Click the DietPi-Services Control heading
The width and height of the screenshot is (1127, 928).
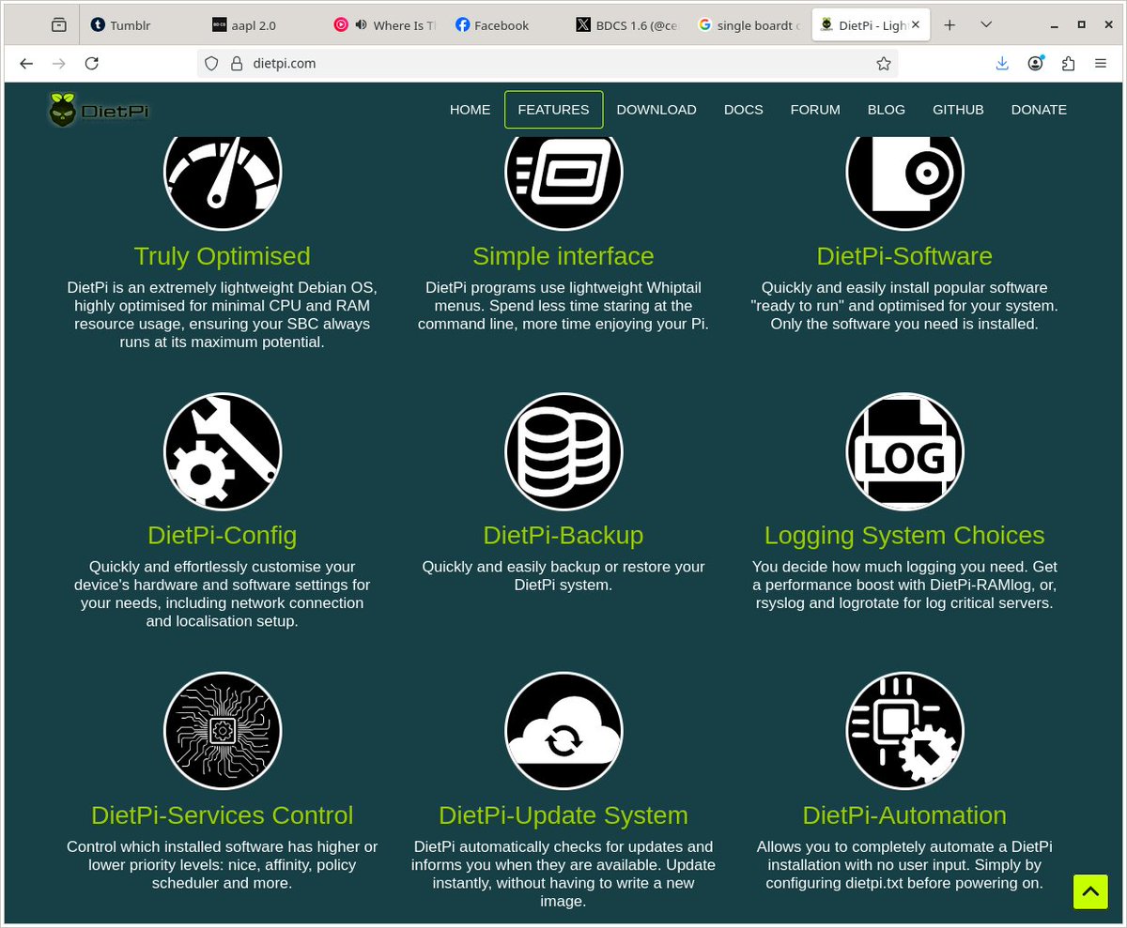click(223, 815)
